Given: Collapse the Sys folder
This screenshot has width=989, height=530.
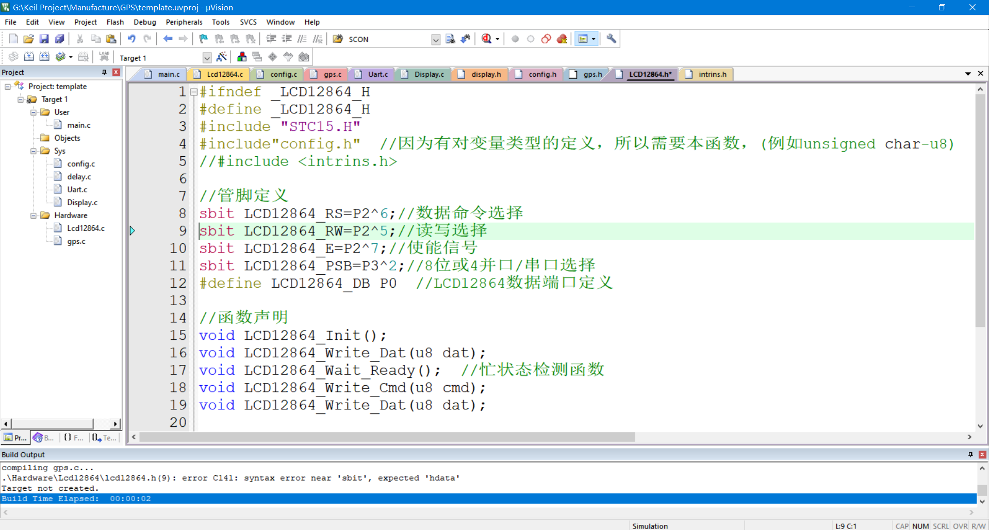Looking at the screenshot, I should point(34,151).
